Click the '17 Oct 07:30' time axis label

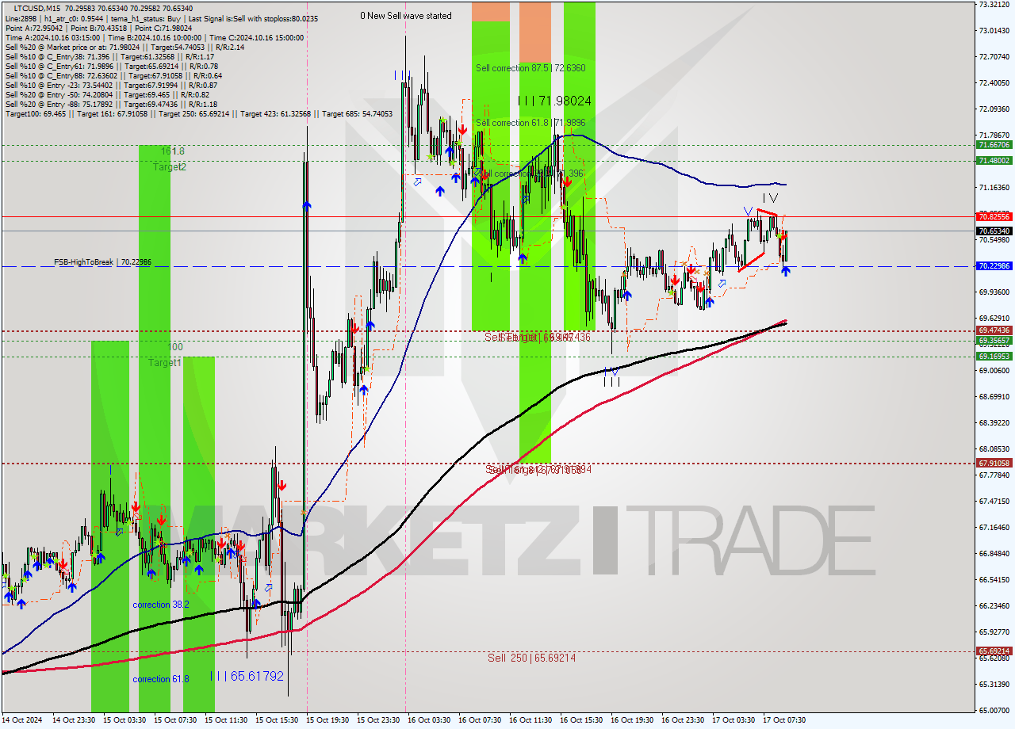pyautogui.click(x=786, y=720)
